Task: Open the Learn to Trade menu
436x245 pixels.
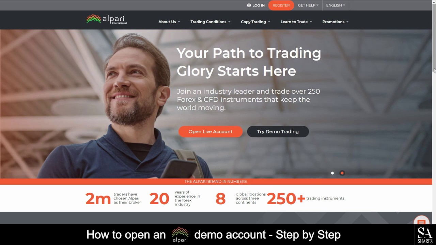Action: pos(296,22)
